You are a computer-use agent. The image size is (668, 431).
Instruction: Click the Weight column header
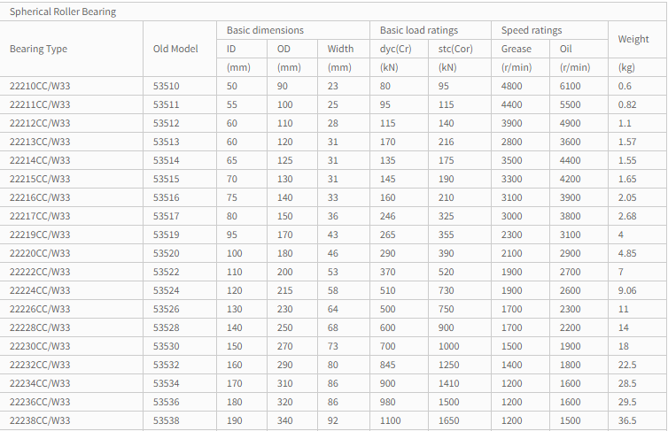pos(633,39)
